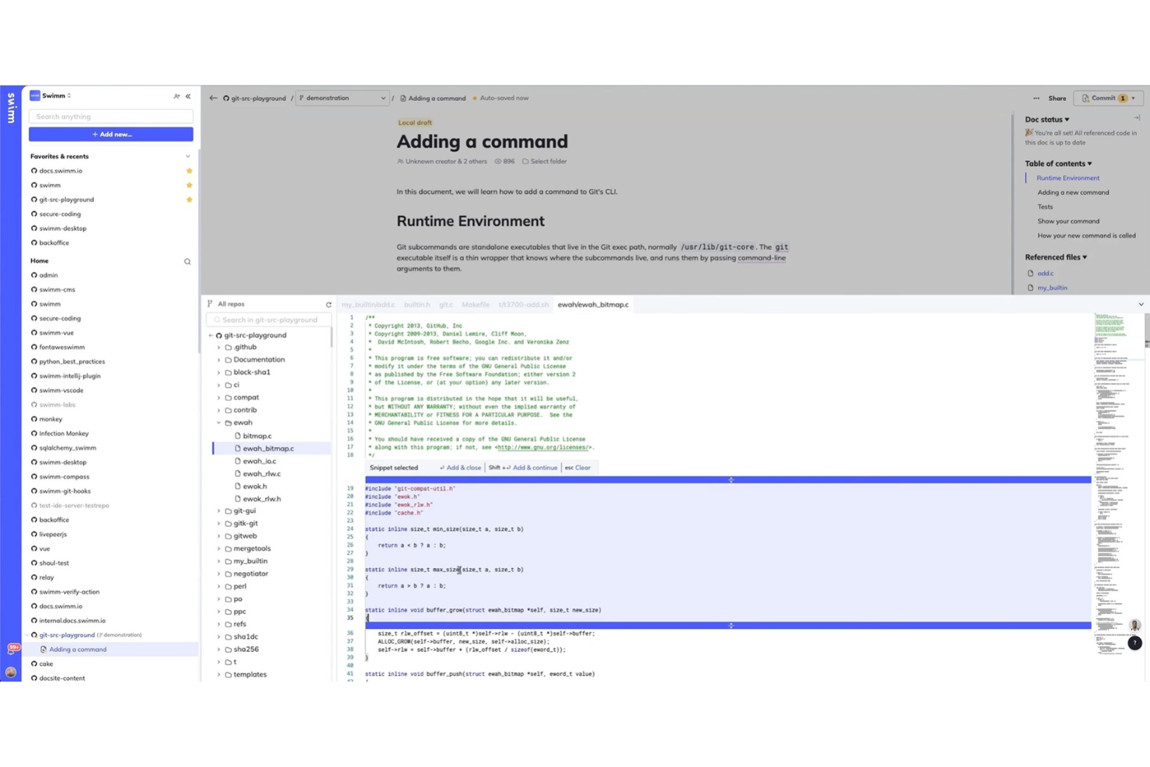Image resolution: width=1150 pixels, height=767 pixels.
Task: Toggle the star next to swimm favorite
Action: coord(189,186)
